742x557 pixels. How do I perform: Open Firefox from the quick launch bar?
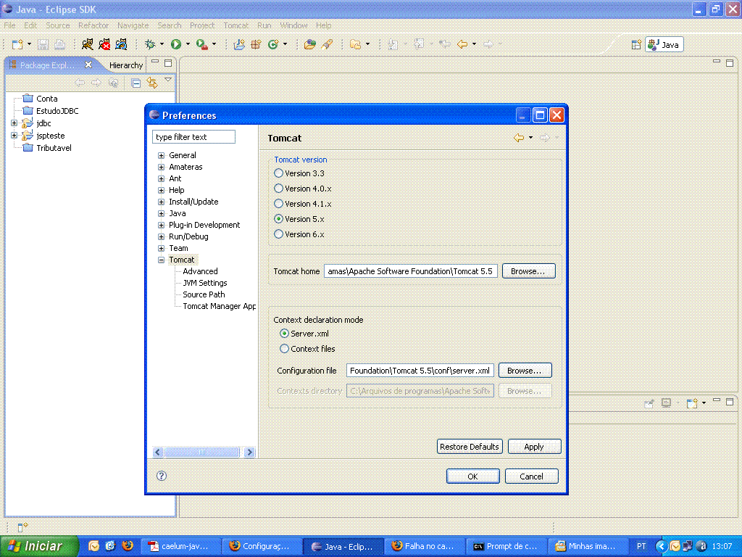click(x=128, y=545)
